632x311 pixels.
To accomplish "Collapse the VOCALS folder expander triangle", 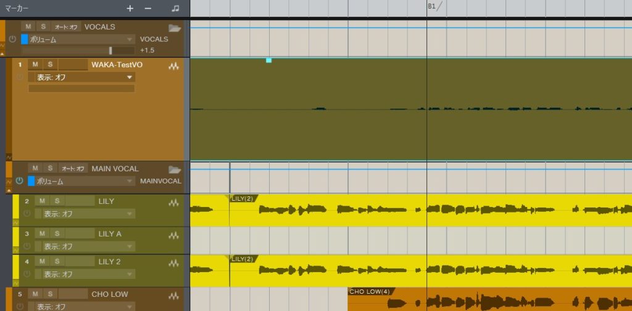I will click(x=2, y=54).
